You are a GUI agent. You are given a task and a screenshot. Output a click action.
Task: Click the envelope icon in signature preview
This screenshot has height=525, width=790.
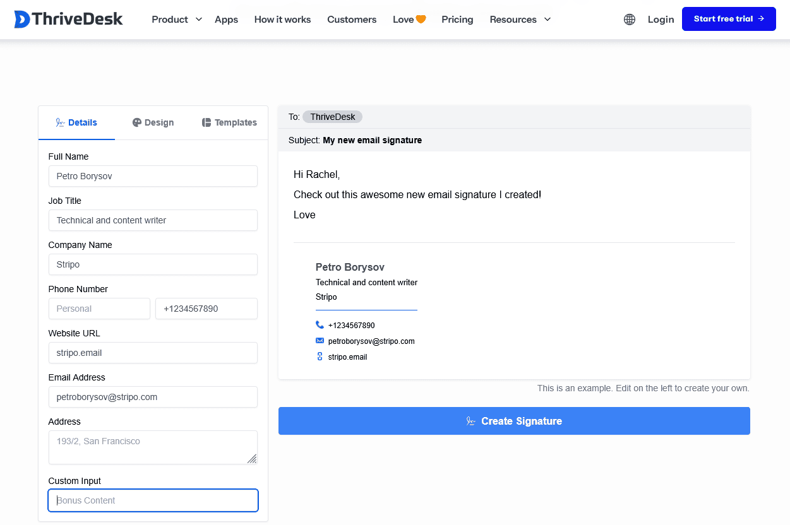coord(320,341)
